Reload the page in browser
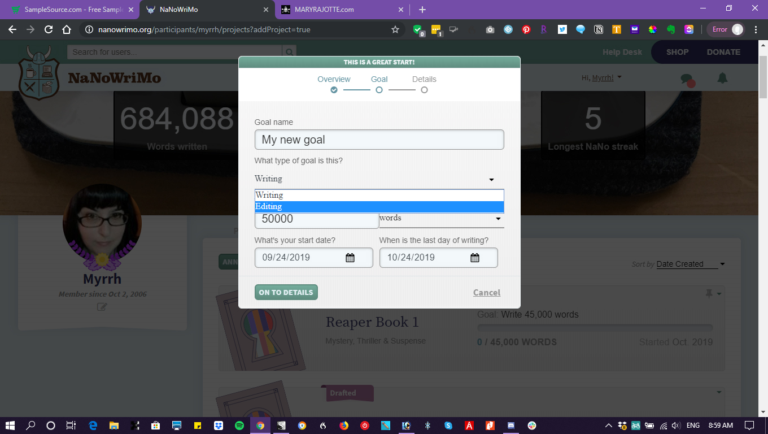The height and width of the screenshot is (434, 768). (x=49, y=29)
